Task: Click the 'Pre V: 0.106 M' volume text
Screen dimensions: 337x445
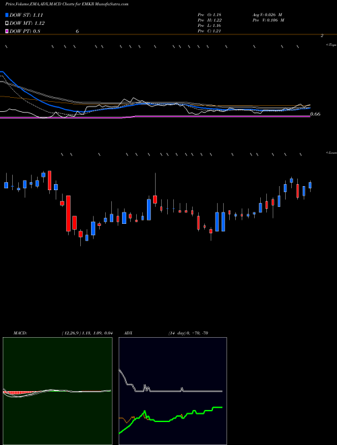Action: point(268,20)
